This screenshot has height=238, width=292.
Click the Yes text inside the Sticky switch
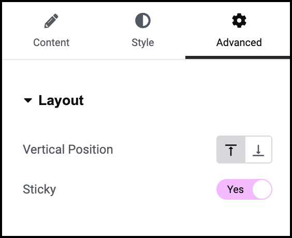(236, 189)
